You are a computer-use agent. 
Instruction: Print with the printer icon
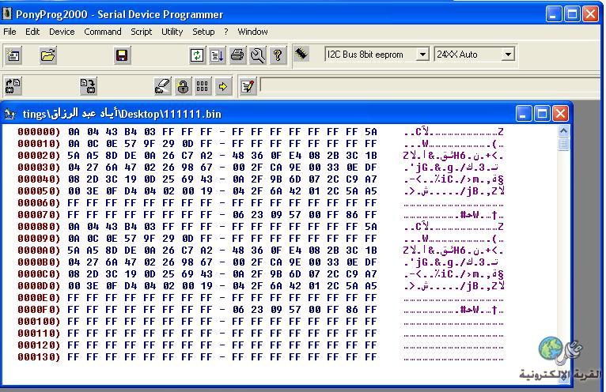[237, 55]
